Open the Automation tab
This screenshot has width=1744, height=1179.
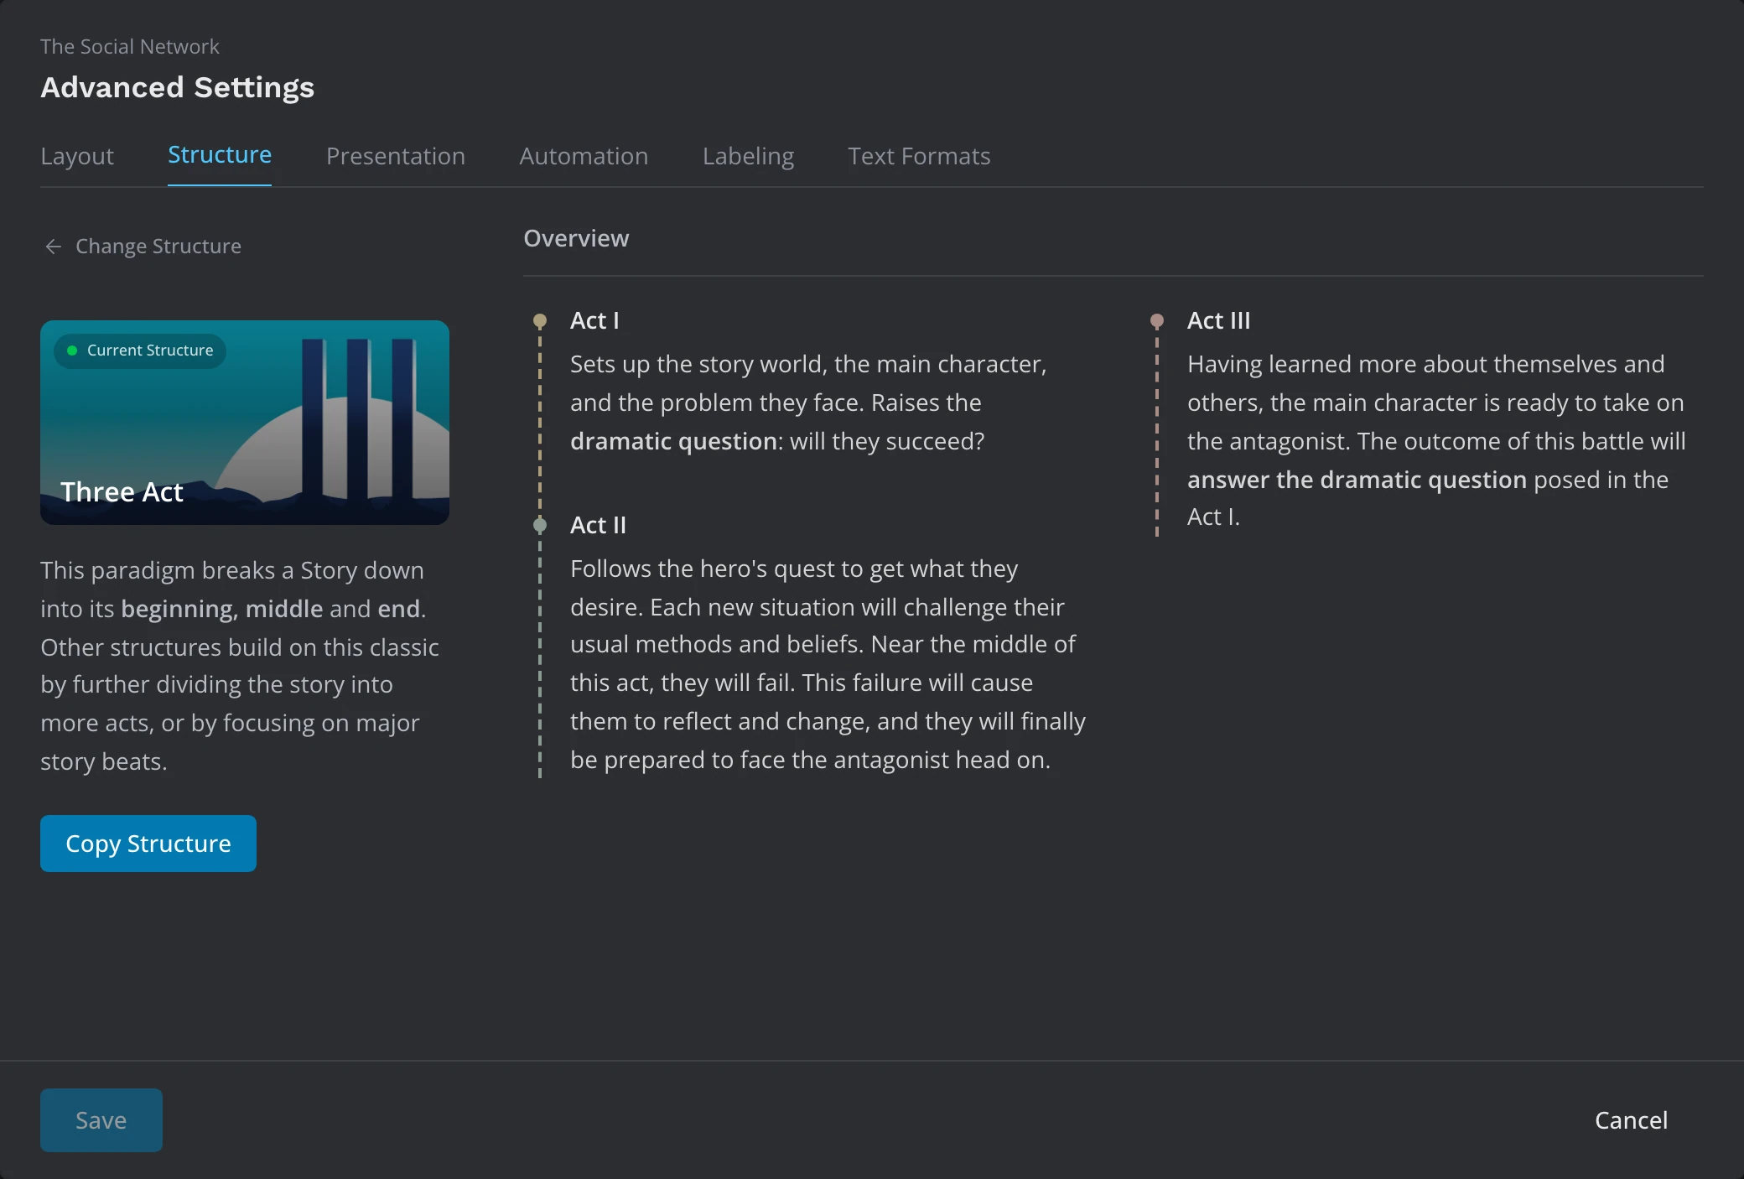pos(584,156)
